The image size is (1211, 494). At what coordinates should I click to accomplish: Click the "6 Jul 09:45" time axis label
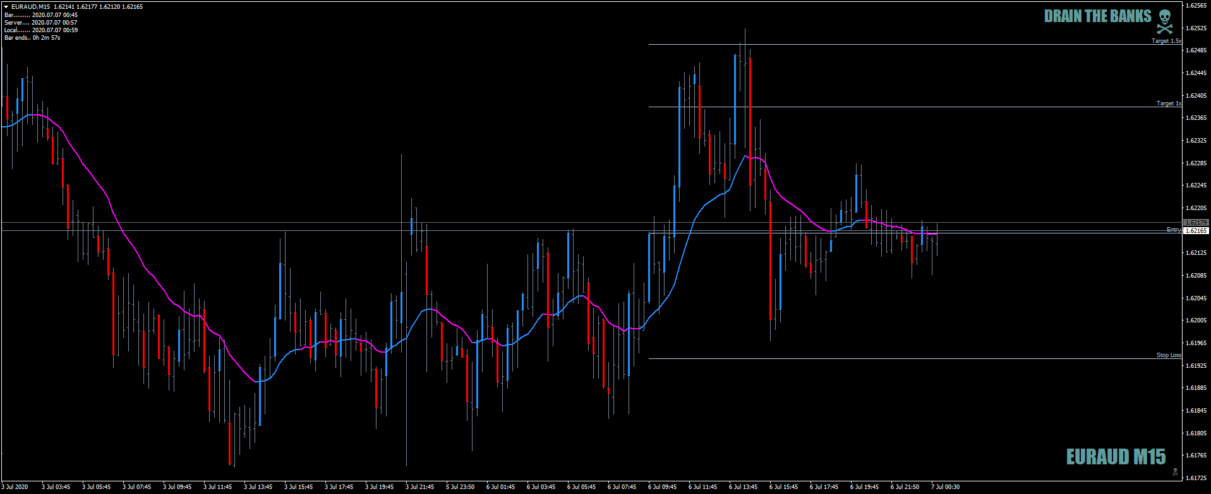pos(663,487)
